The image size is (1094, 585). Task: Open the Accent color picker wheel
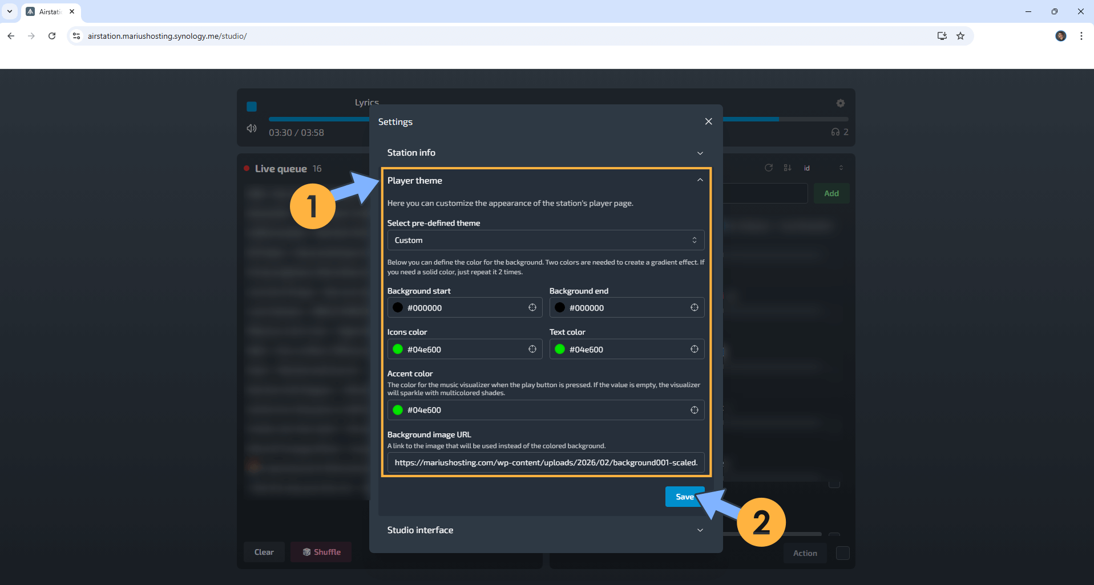coord(694,409)
